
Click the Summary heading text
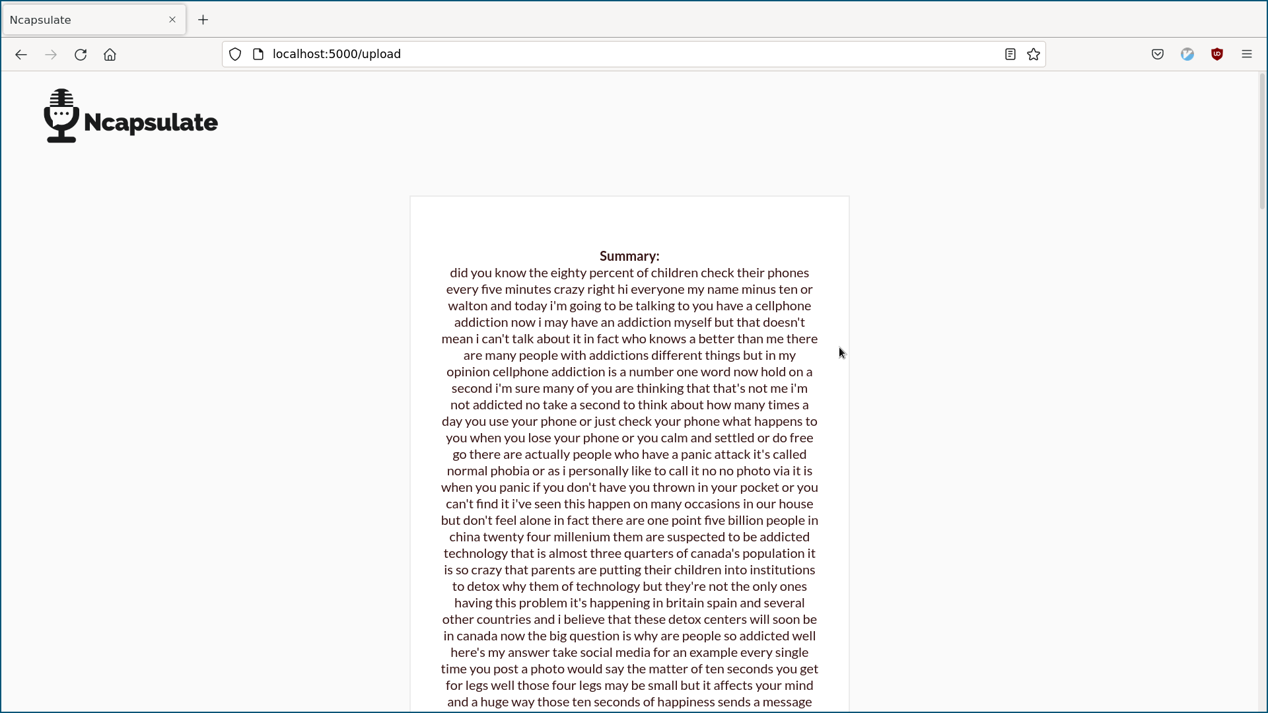[629, 256]
